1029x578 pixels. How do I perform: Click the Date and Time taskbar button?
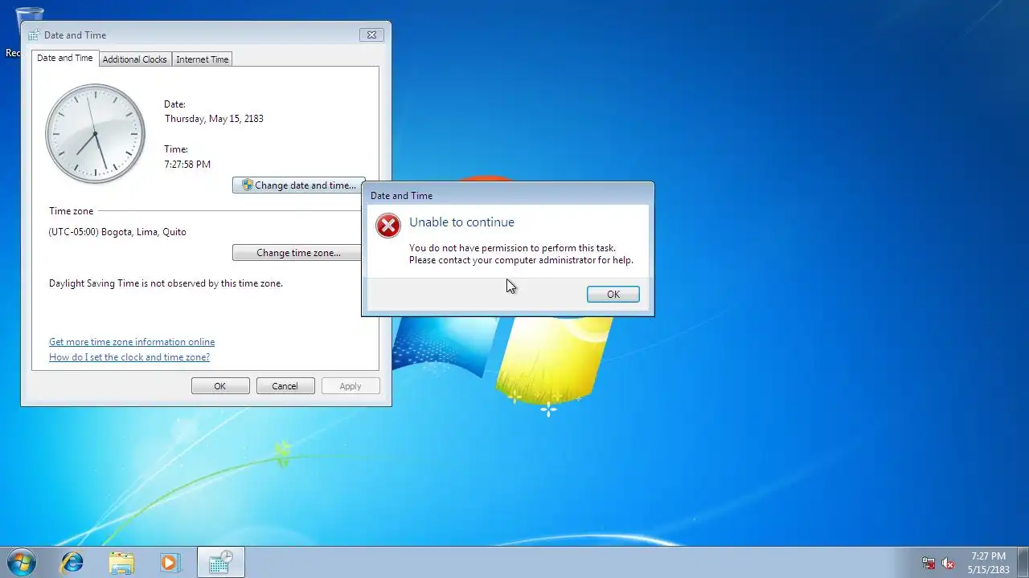point(220,562)
